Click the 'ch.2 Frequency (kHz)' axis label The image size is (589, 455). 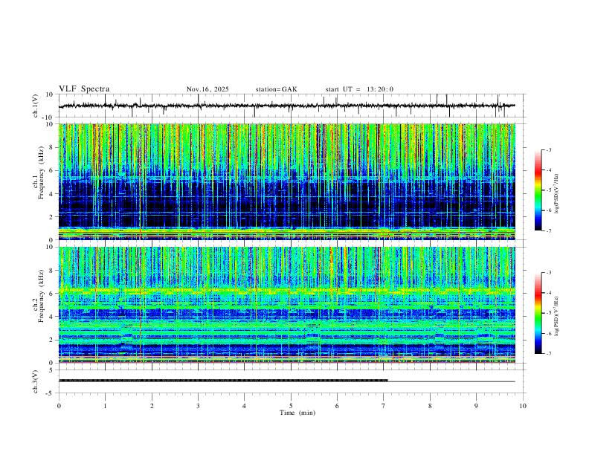[x=38, y=297]
